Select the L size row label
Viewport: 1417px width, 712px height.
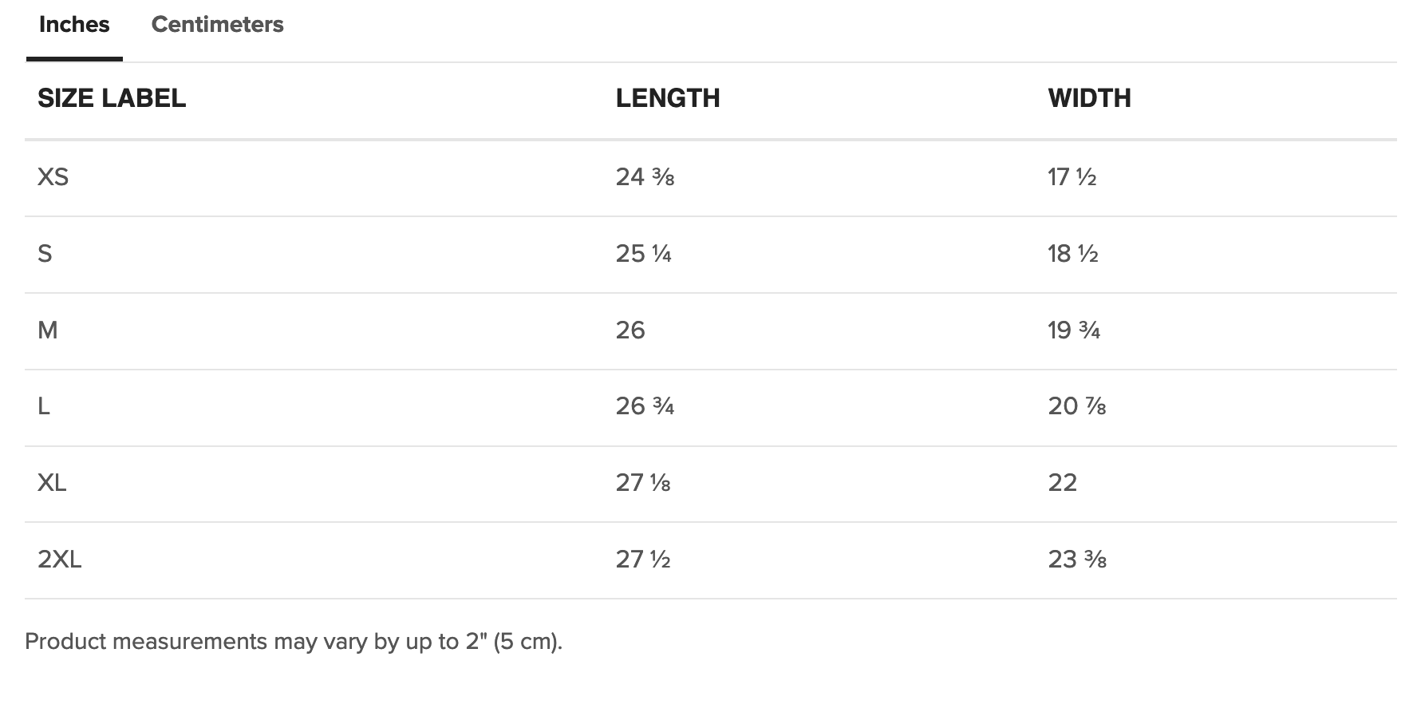click(44, 406)
